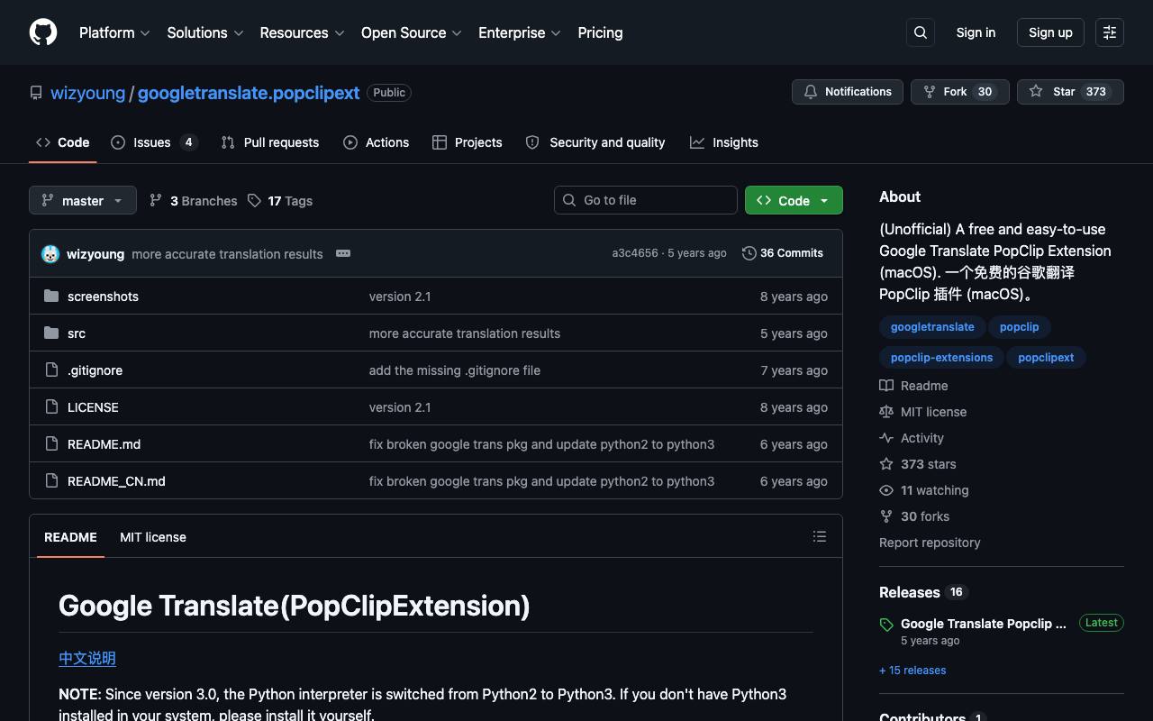Click the Sign in link
Viewport: 1153px width, 721px height.
[x=976, y=32]
